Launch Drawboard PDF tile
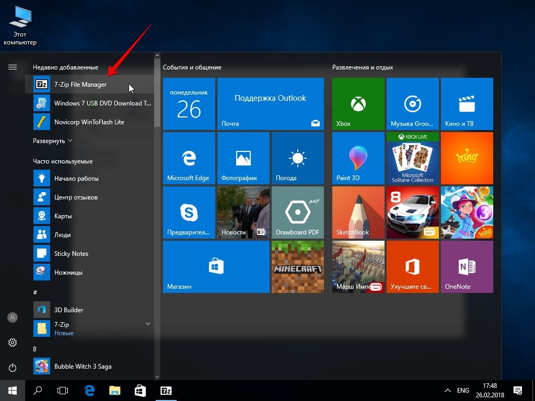This screenshot has height=401, width=535. coord(297,213)
